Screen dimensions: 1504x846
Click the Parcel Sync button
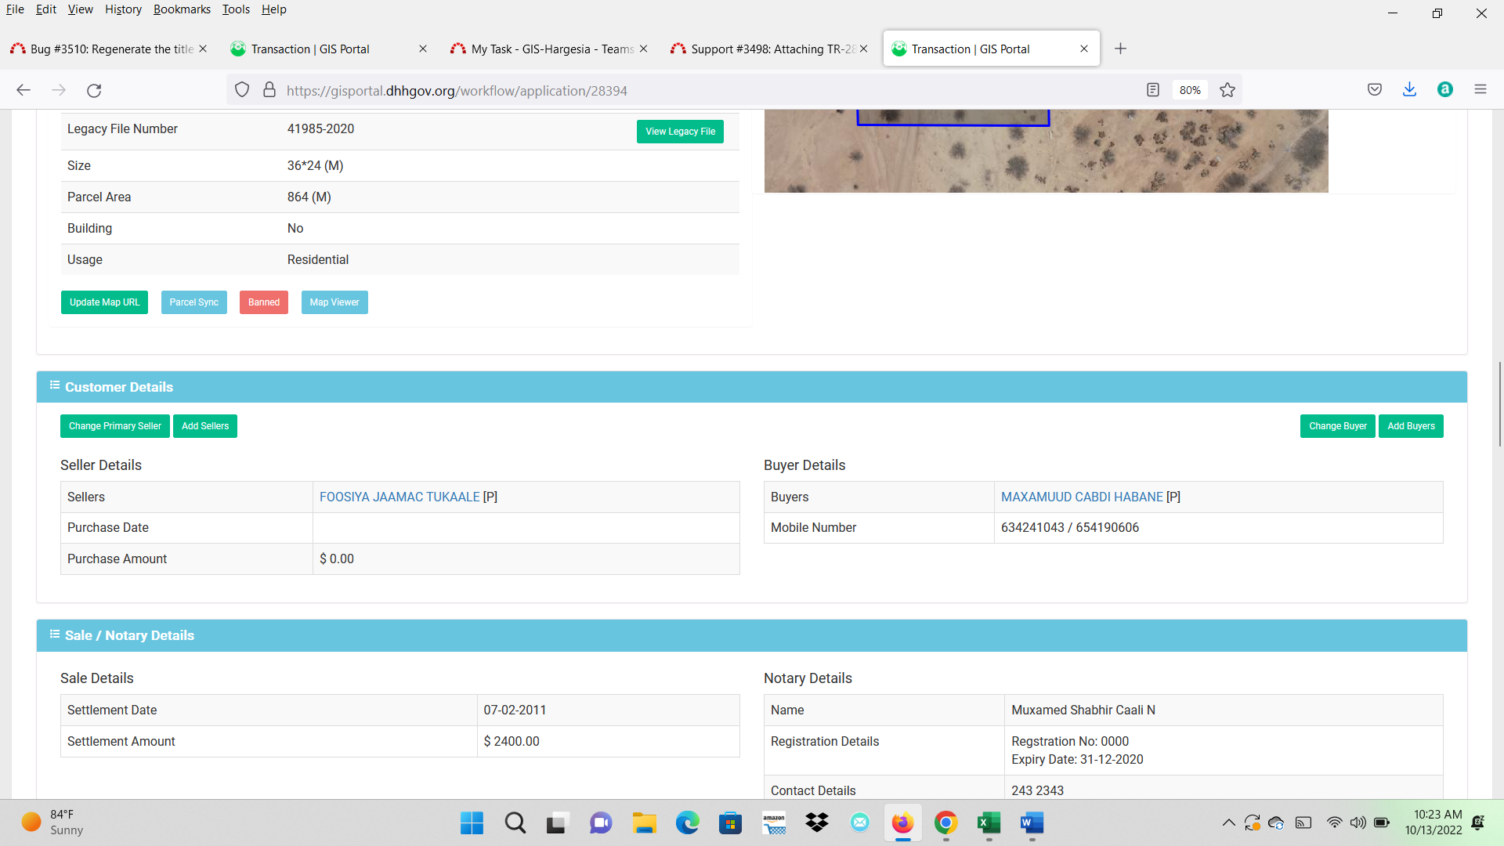193,302
